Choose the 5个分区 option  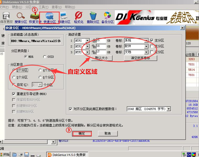coord(14,77)
